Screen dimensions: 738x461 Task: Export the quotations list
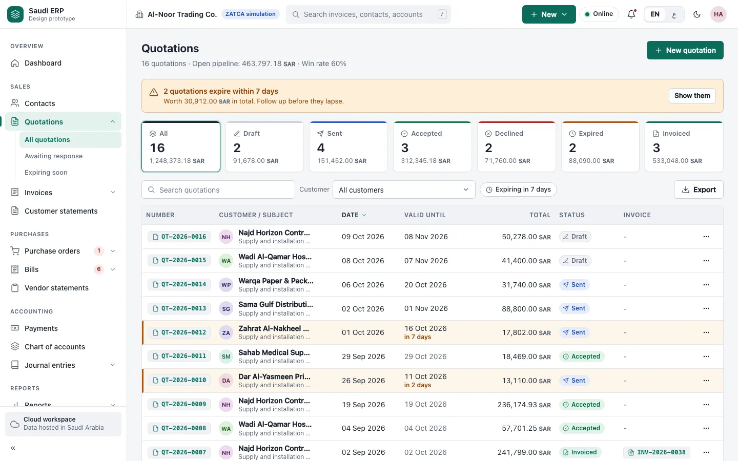699,190
